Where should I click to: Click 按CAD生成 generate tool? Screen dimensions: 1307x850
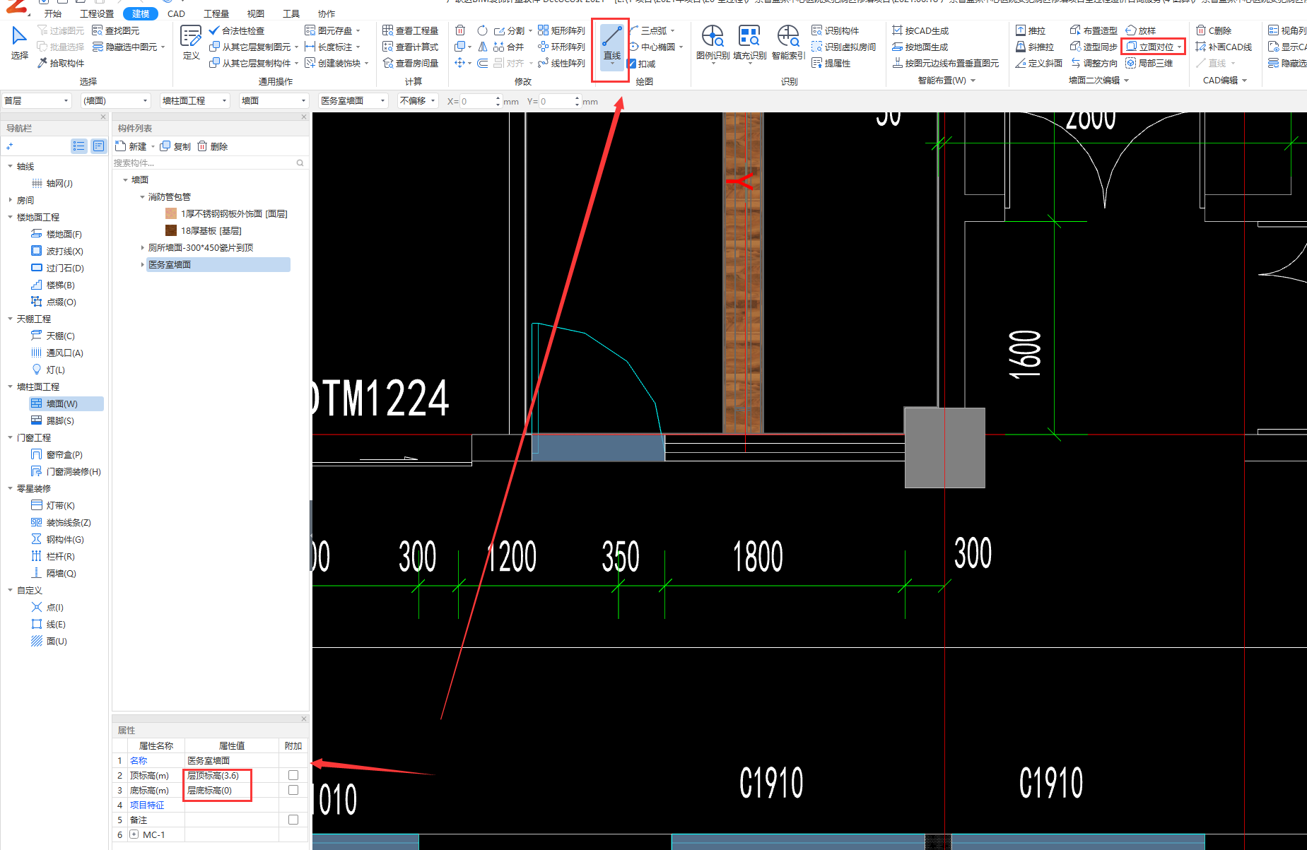pyautogui.click(x=920, y=31)
